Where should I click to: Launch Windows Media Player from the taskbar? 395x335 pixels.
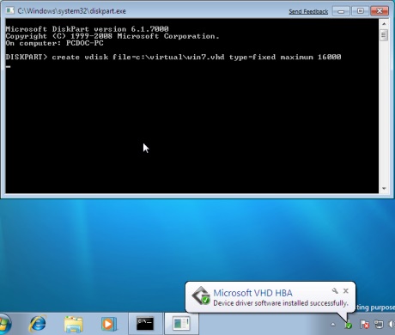109,324
